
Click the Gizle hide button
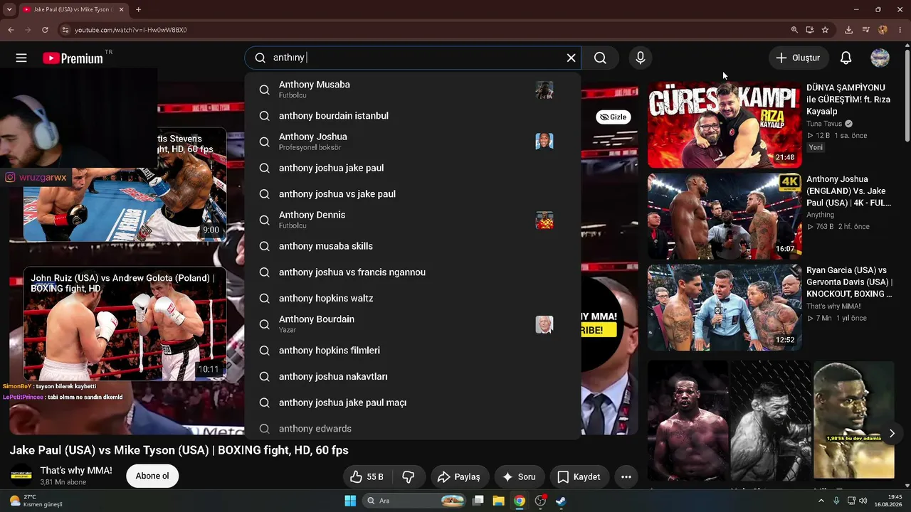click(614, 117)
